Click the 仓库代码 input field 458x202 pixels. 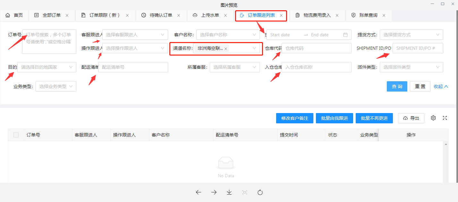pos(316,48)
